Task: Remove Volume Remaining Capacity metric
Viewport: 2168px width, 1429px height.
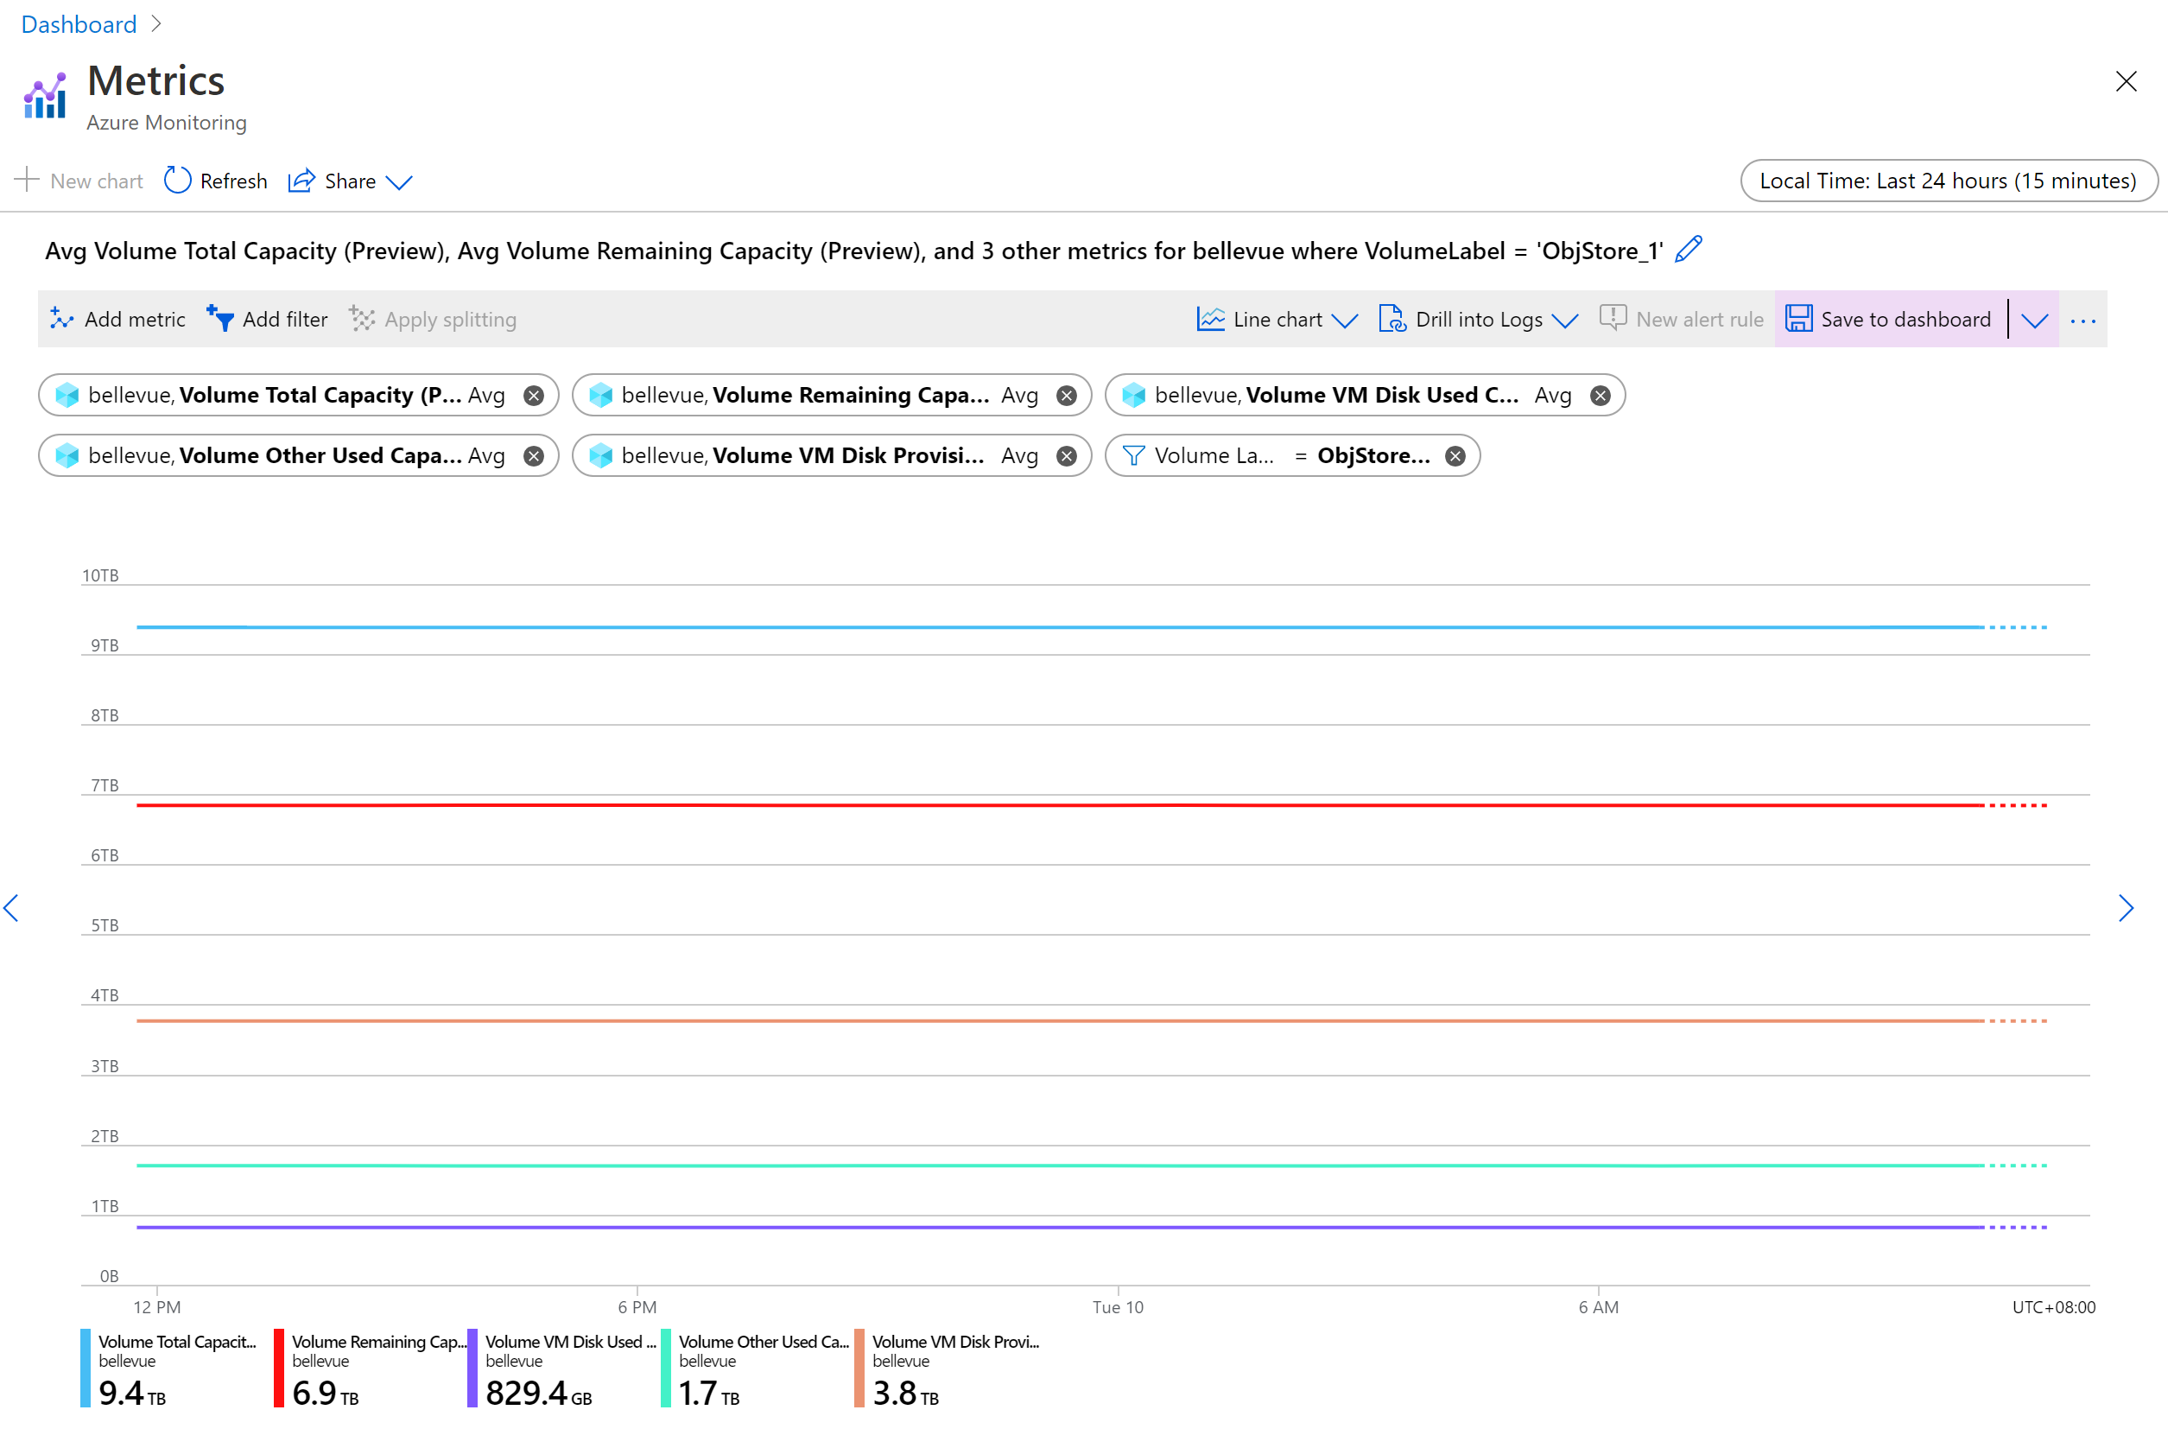Action: click(1067, 394)
